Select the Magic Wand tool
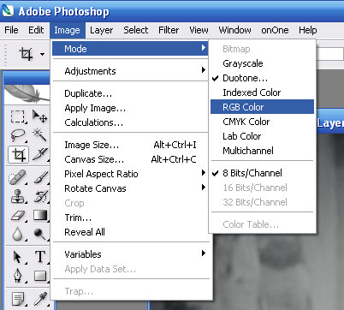 39,135
